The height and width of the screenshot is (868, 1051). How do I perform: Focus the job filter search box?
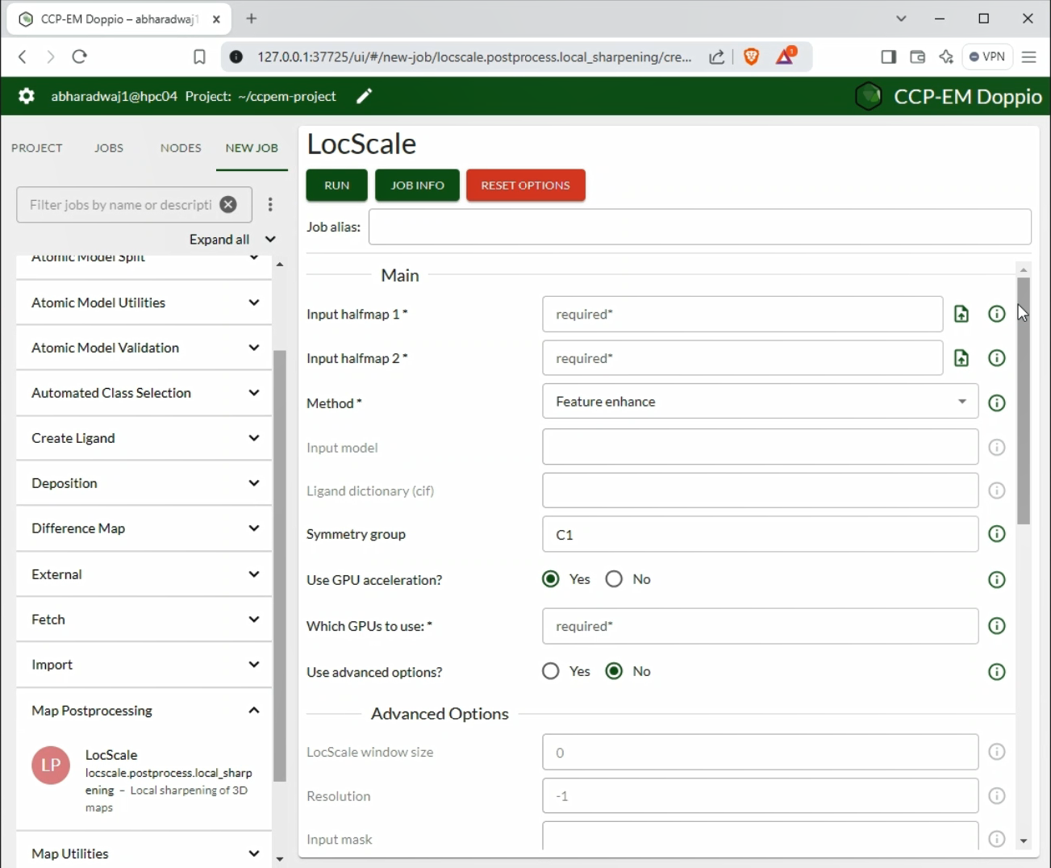[x=121, y=205]
